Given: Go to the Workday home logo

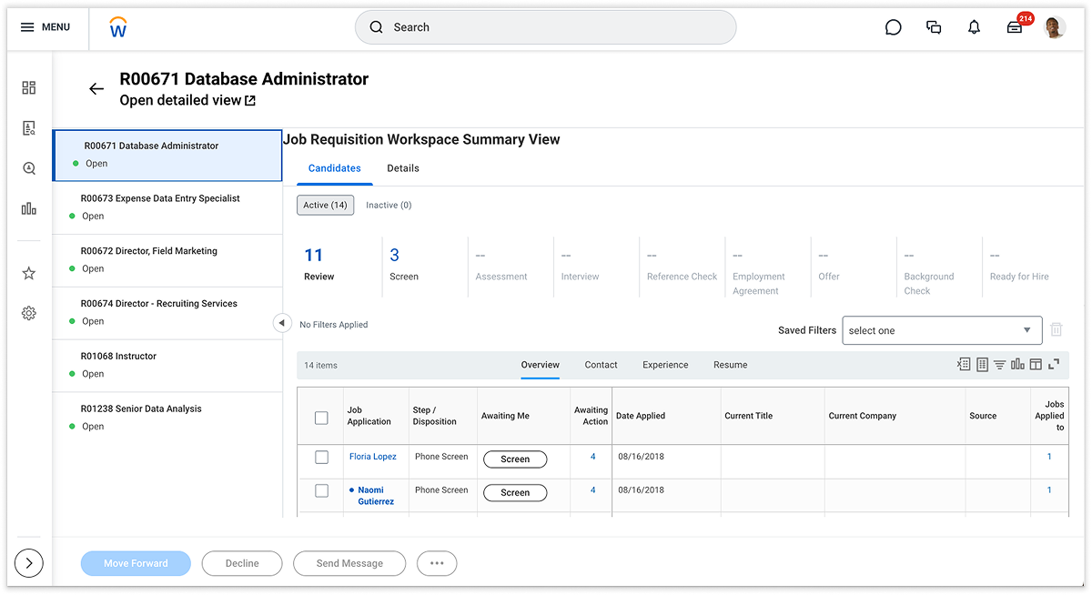Looking at the screenshot, I should pyautogui.click(x=118, y=27).
